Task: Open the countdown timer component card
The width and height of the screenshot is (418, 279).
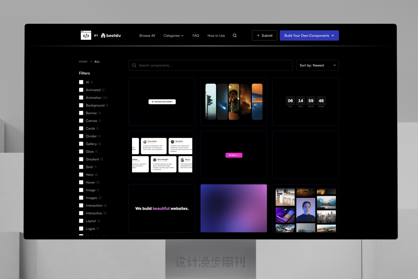Action: [x=305, y=101]
